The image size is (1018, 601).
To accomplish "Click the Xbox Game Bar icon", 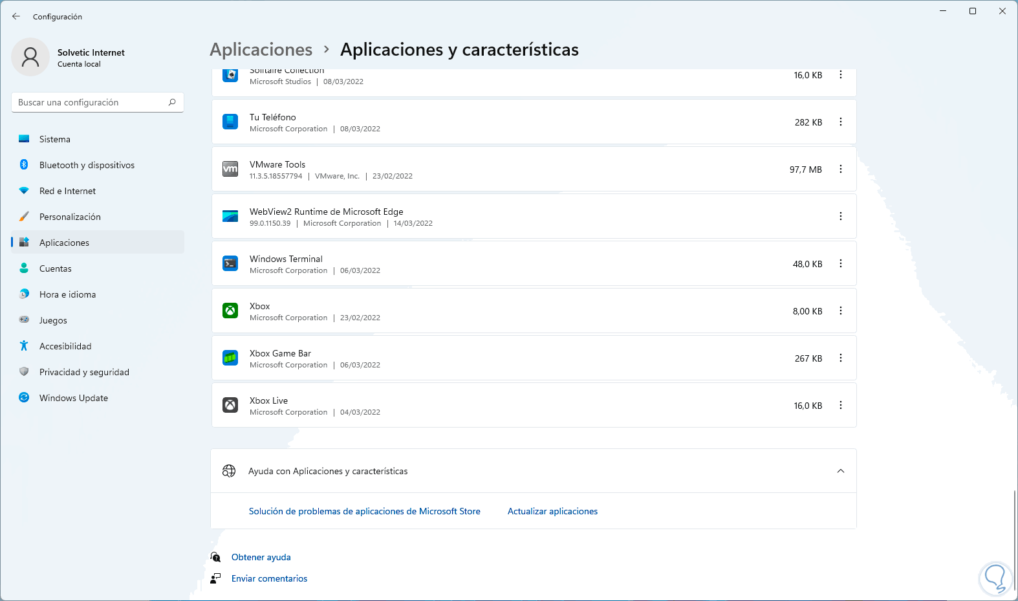I will (230, 358).
